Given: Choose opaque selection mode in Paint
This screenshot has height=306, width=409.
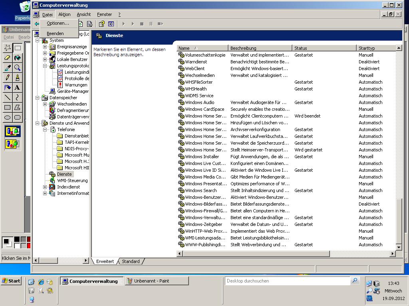Looking at the screenshot, I should (x=12, y=131).
